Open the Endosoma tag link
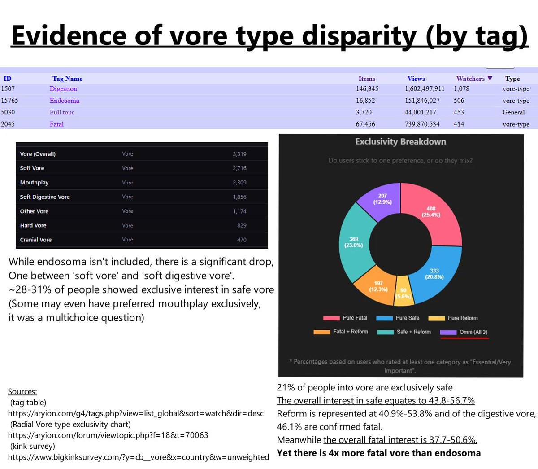The width and height of the screenshot is (538, 469). coord(64,101)
